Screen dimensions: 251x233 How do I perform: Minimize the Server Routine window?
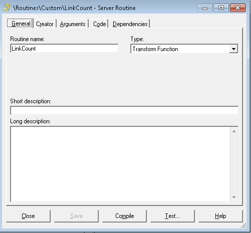click(x=204, y=8)
